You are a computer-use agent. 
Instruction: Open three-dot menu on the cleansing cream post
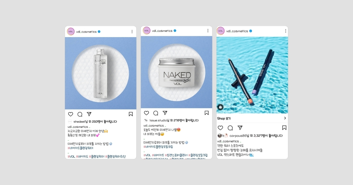208,31
